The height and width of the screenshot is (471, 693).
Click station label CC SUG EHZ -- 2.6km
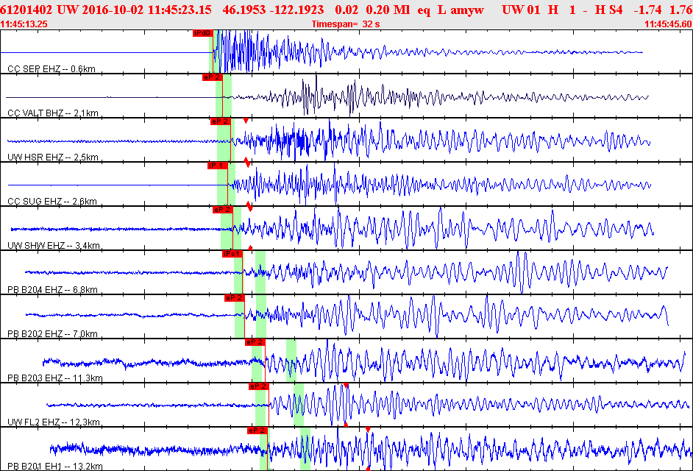[x=52, y=202]
